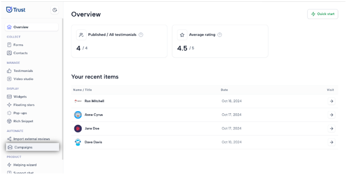This screenshot has height=174, width=346.
Task: Click the Contacts person icon
Action: [9, 53]
